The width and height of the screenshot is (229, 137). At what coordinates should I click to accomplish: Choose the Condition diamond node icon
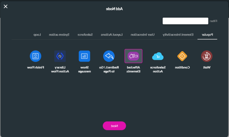point(182,56)
